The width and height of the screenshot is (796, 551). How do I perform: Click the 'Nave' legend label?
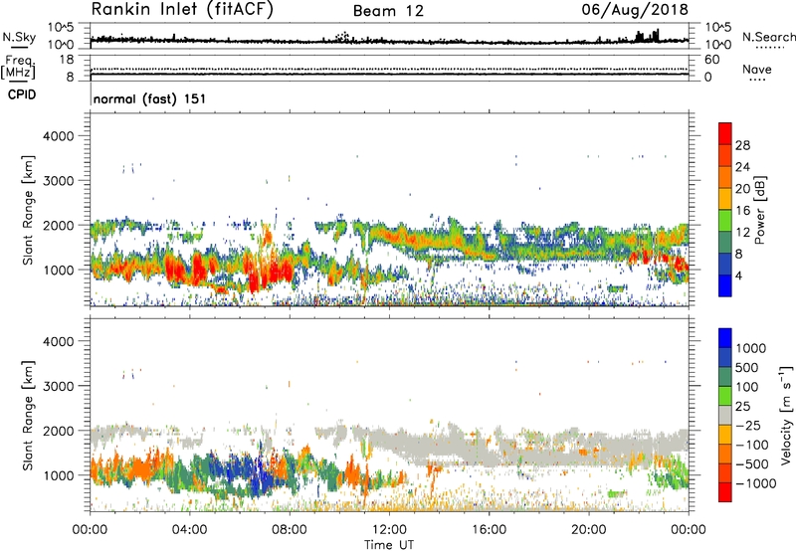tap(757, 70)
